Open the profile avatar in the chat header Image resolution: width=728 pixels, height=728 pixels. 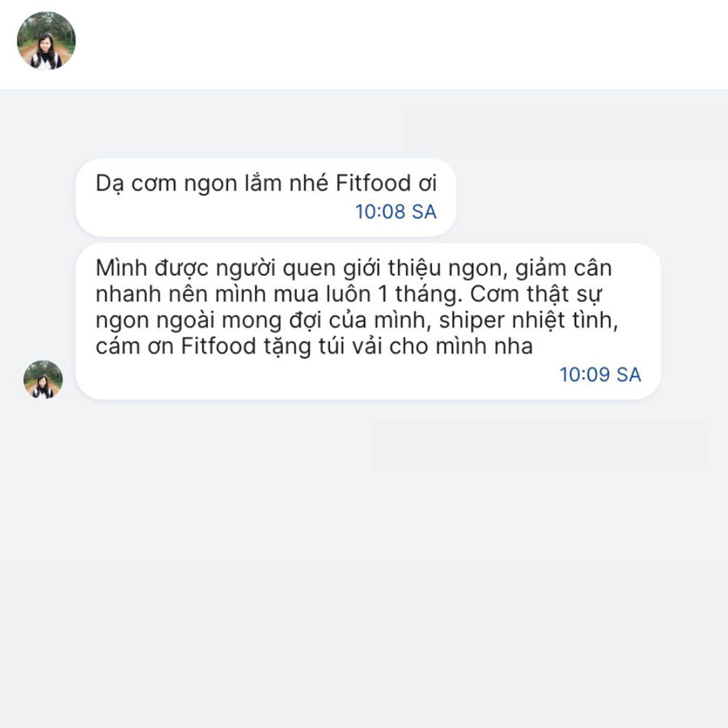46,40
